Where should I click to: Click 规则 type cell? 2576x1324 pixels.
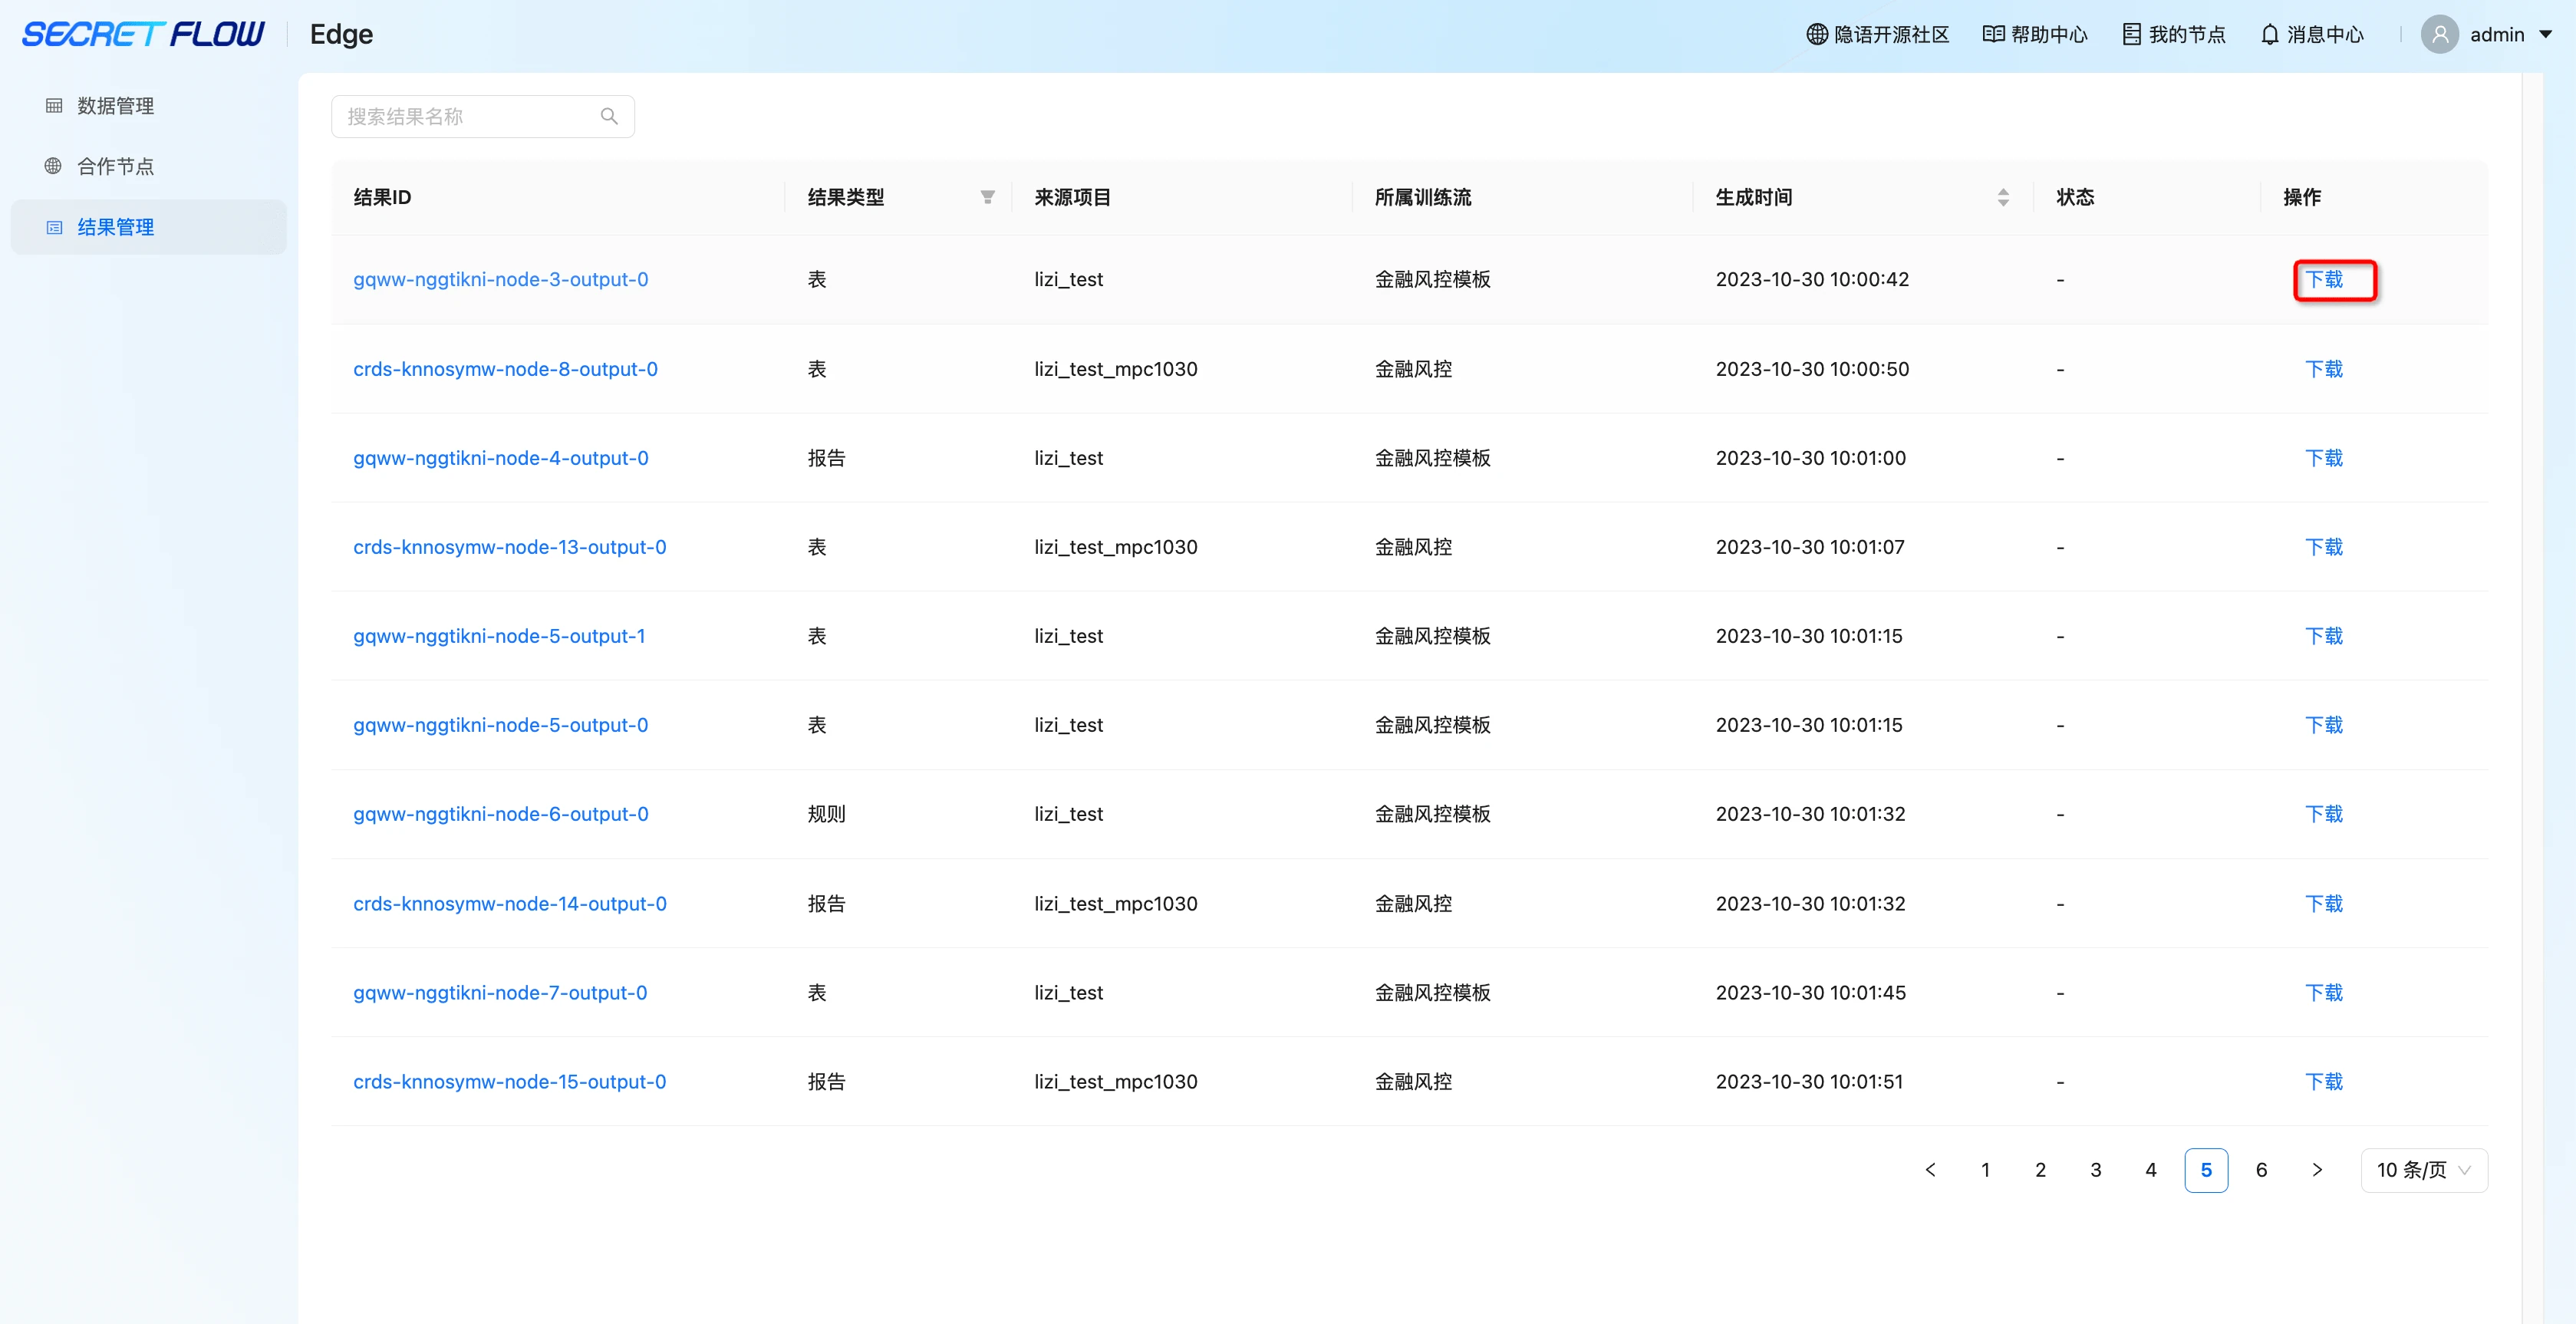click(x=826, y=814)
